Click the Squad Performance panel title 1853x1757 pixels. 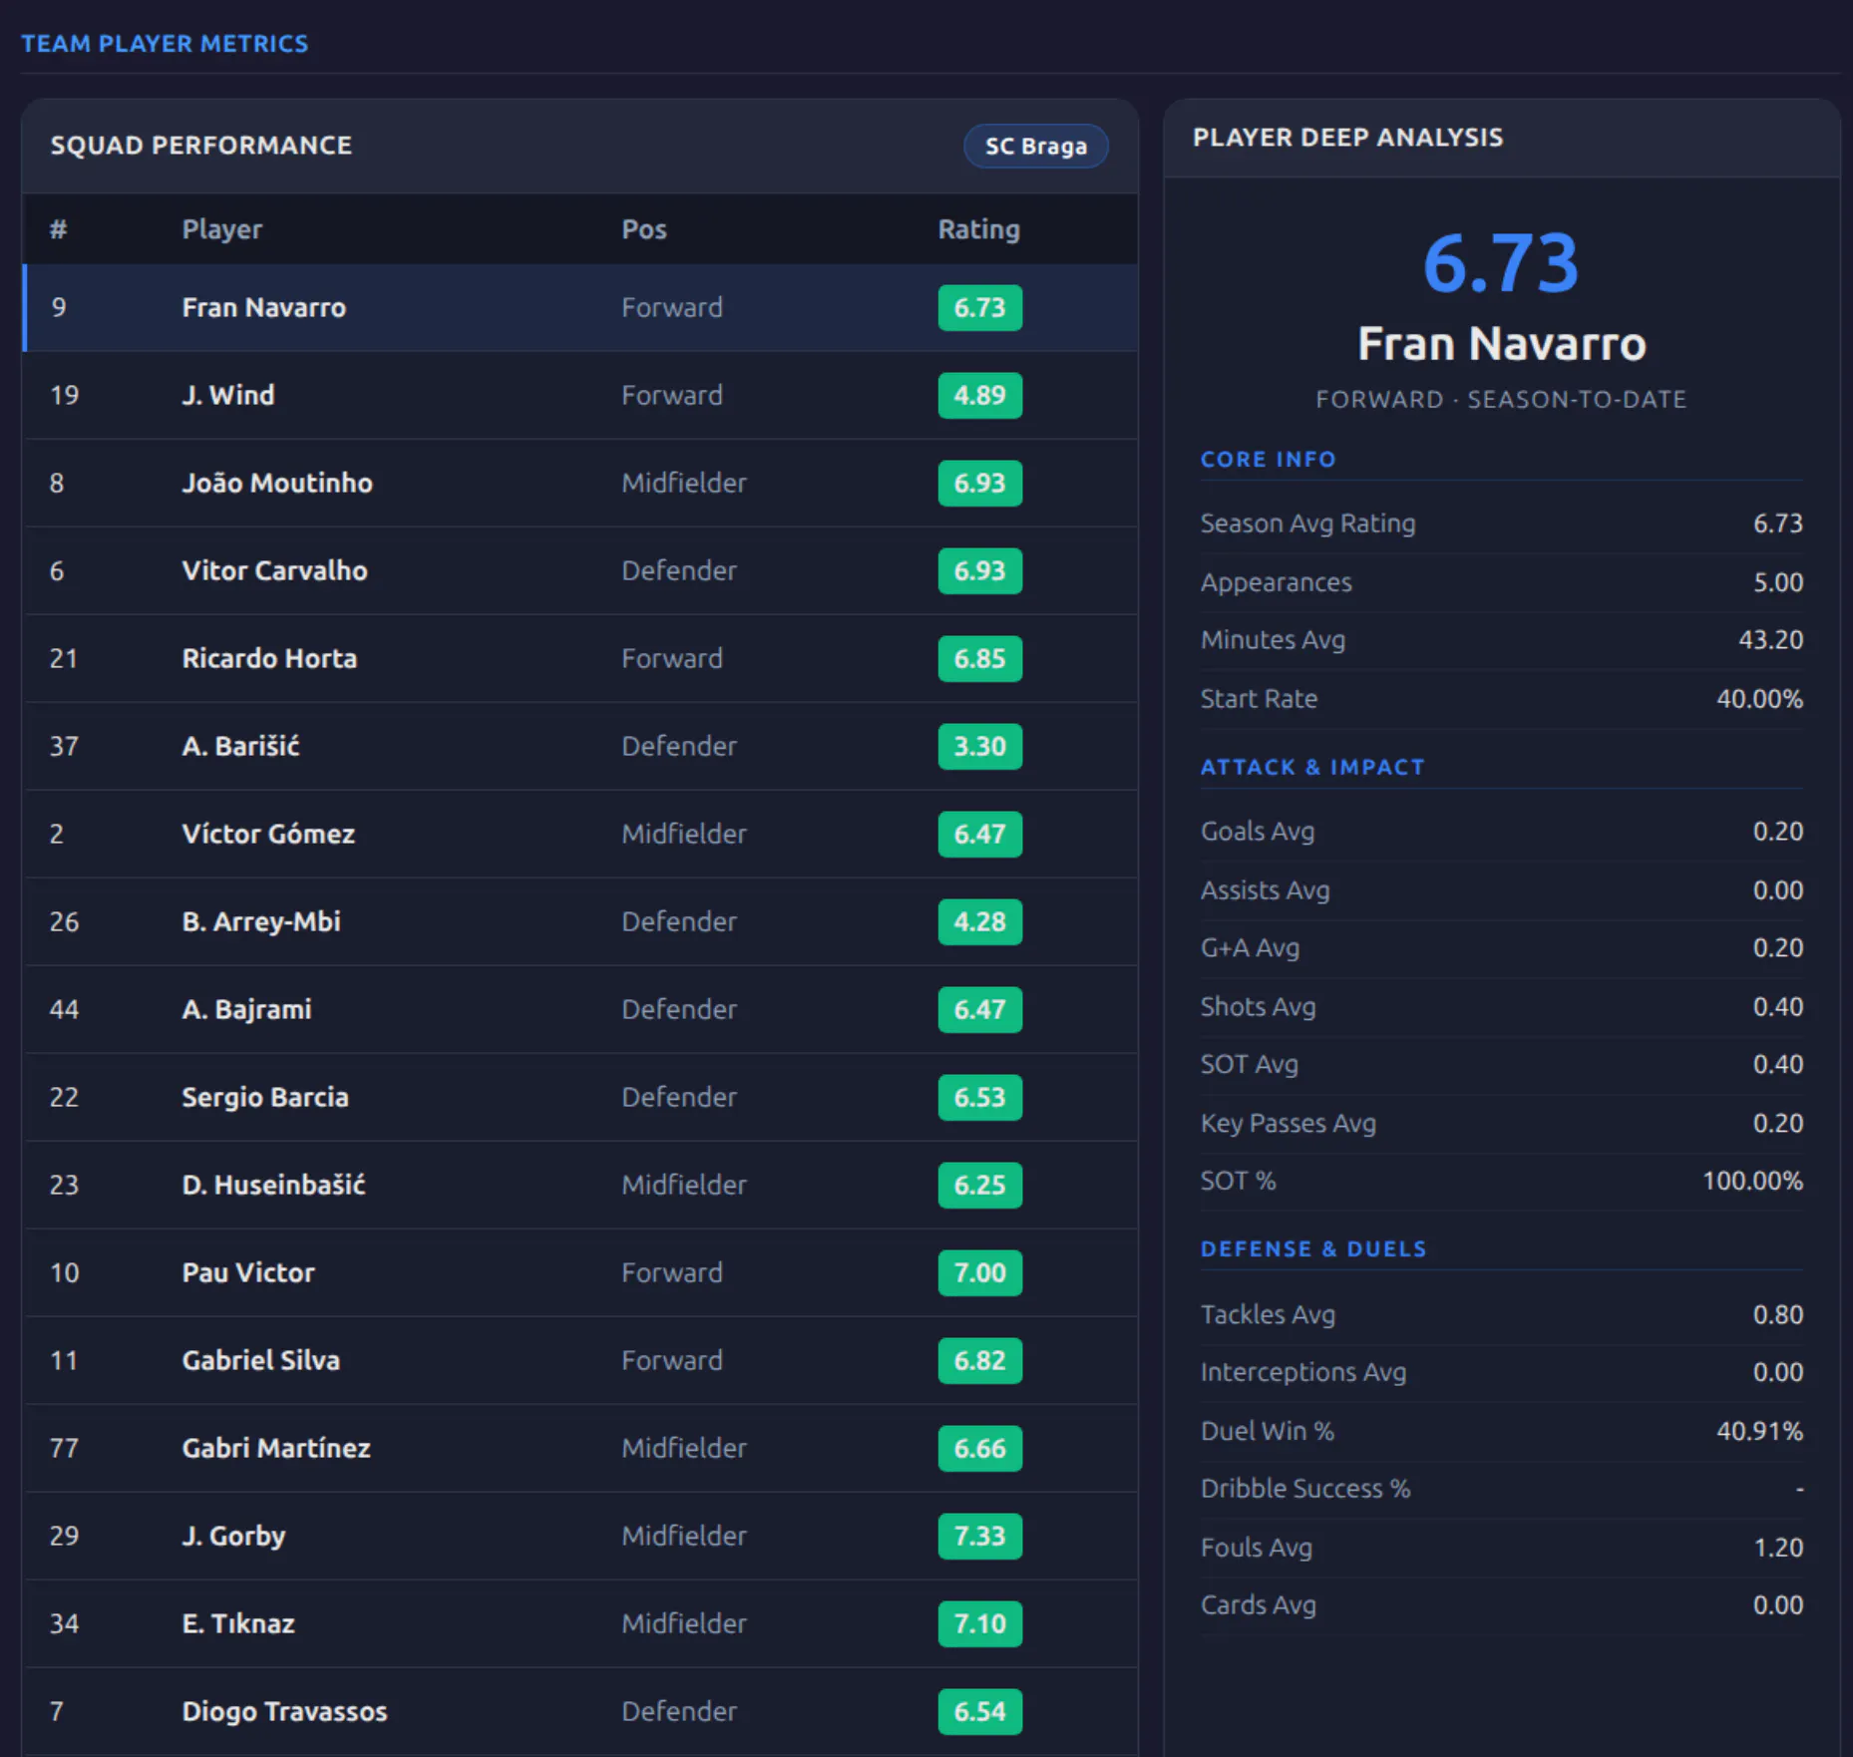(x=201, y=146)
